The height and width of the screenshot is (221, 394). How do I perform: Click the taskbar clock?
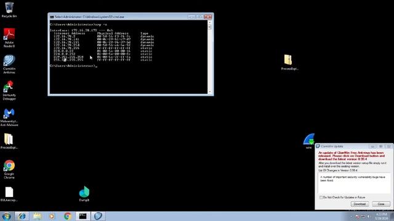(382, 217)
